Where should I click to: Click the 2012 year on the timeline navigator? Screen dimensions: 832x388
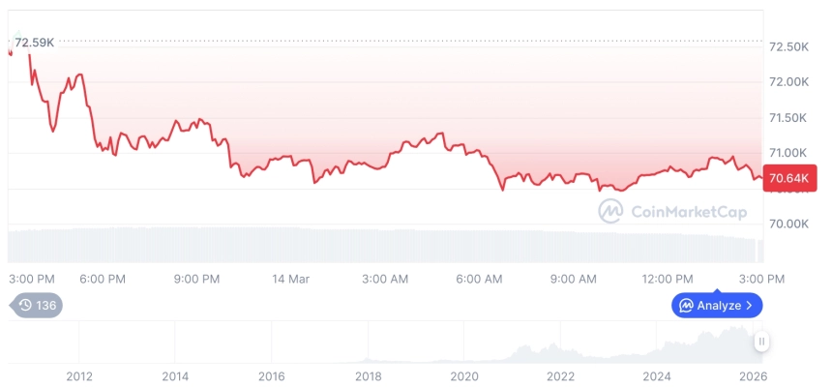point(78,376)
